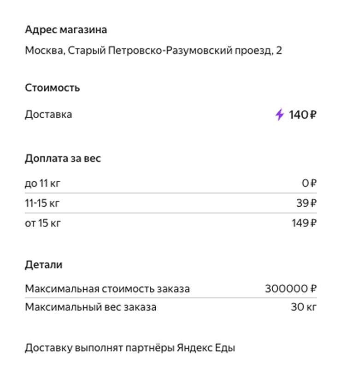This screenshot has width=341, height=382.
Task: Click the 'Адрес магазина' heading
Action: pos(66,30)
